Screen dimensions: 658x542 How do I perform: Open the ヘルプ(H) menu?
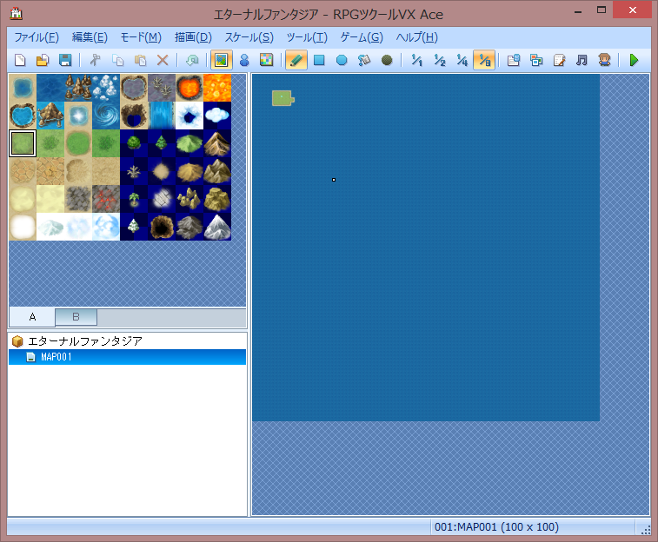(x=416, y=37)
